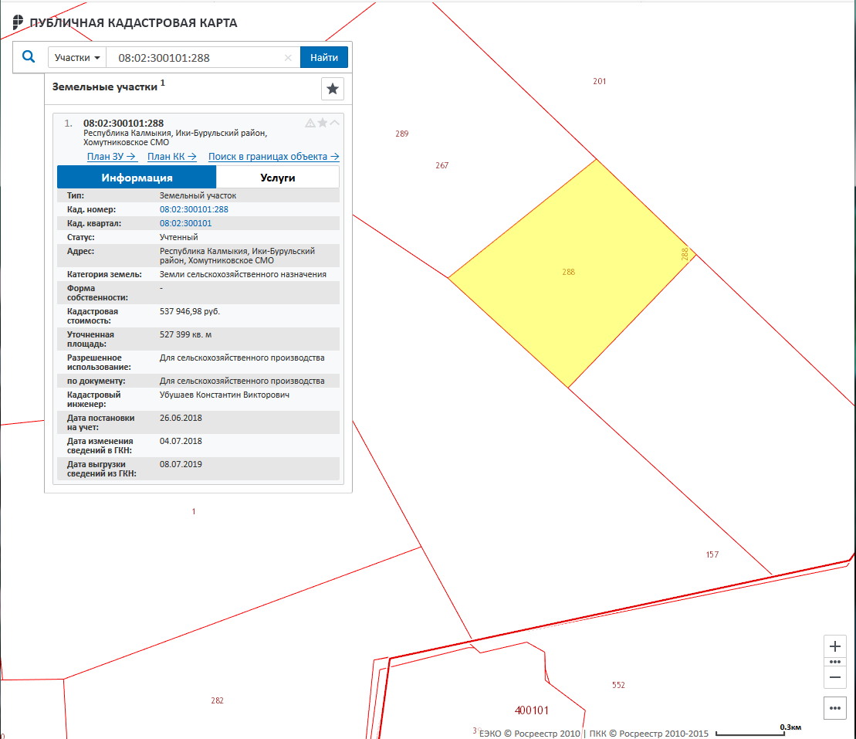Click the status value Учтенный
This screenshot has width=856, height=739.
(x=178, y=238)
